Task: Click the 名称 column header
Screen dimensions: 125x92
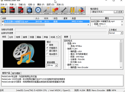Action: coord(17,18)
